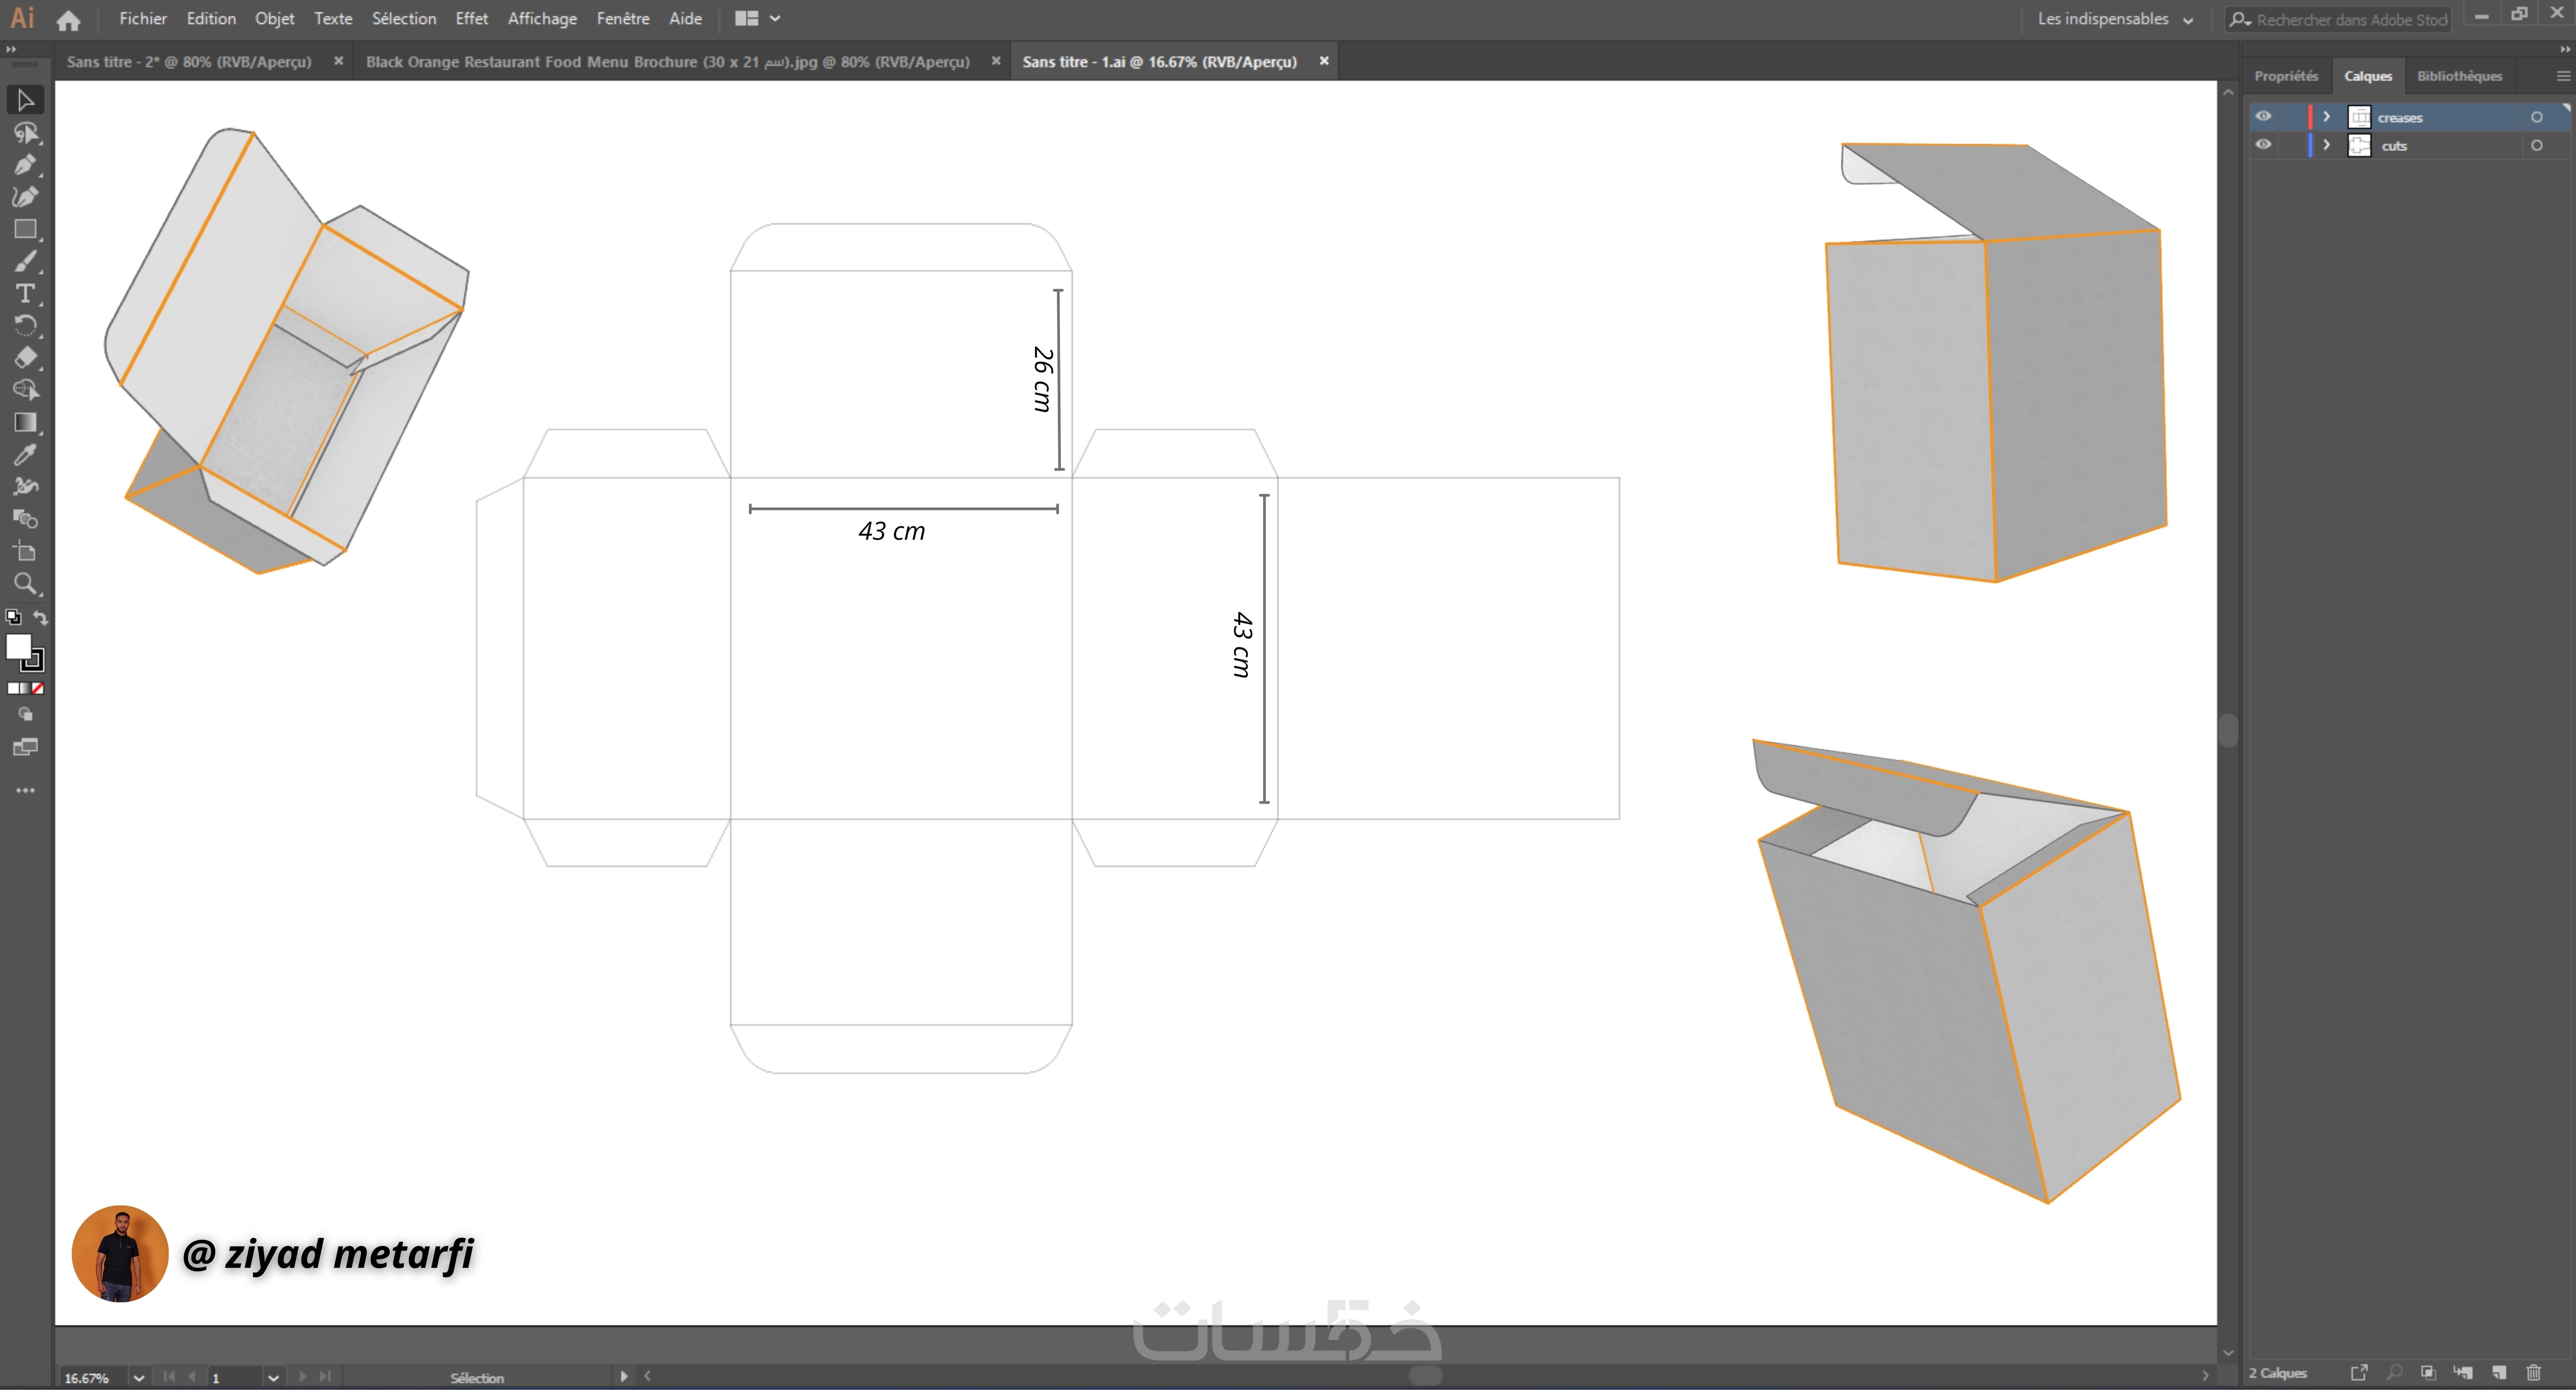Viewport: 2576px width, 1390px height.
Task: Select the Paintbrush tool
Action: coord(25,262)
